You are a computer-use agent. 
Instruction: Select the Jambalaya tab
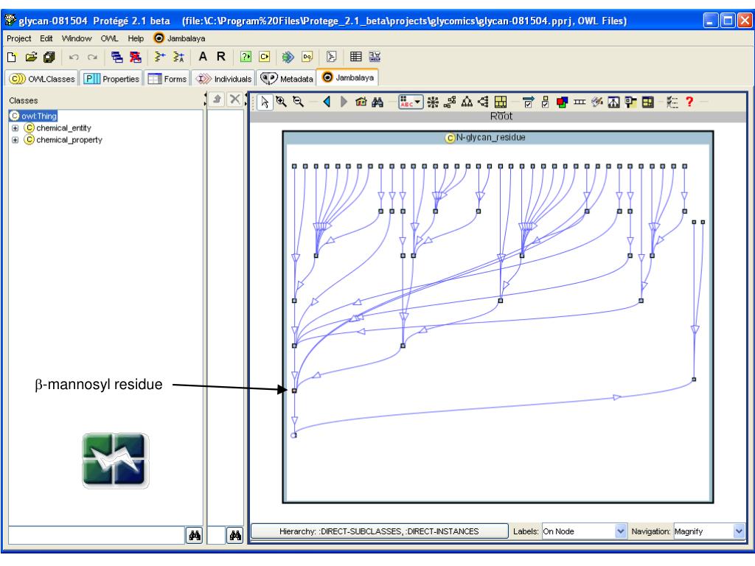coord(348,77)
